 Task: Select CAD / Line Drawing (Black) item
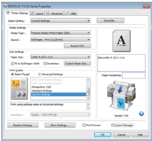coord(58,80)
